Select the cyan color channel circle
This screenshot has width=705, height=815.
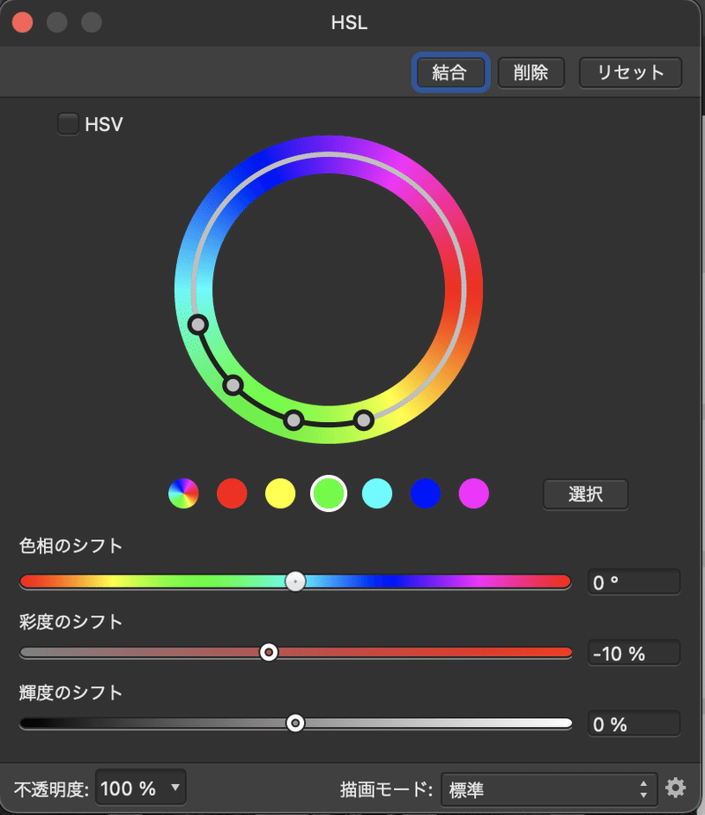376,494
